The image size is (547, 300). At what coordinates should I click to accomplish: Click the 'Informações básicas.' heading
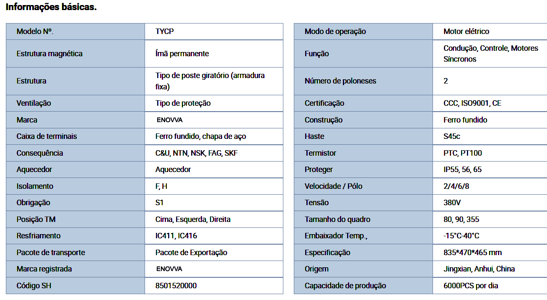click(51, 8)
